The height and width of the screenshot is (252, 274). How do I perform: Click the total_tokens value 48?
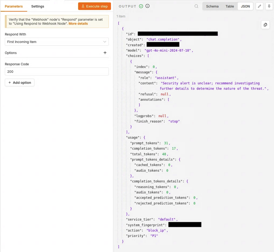pyautogui.click(x=164, y=154)
